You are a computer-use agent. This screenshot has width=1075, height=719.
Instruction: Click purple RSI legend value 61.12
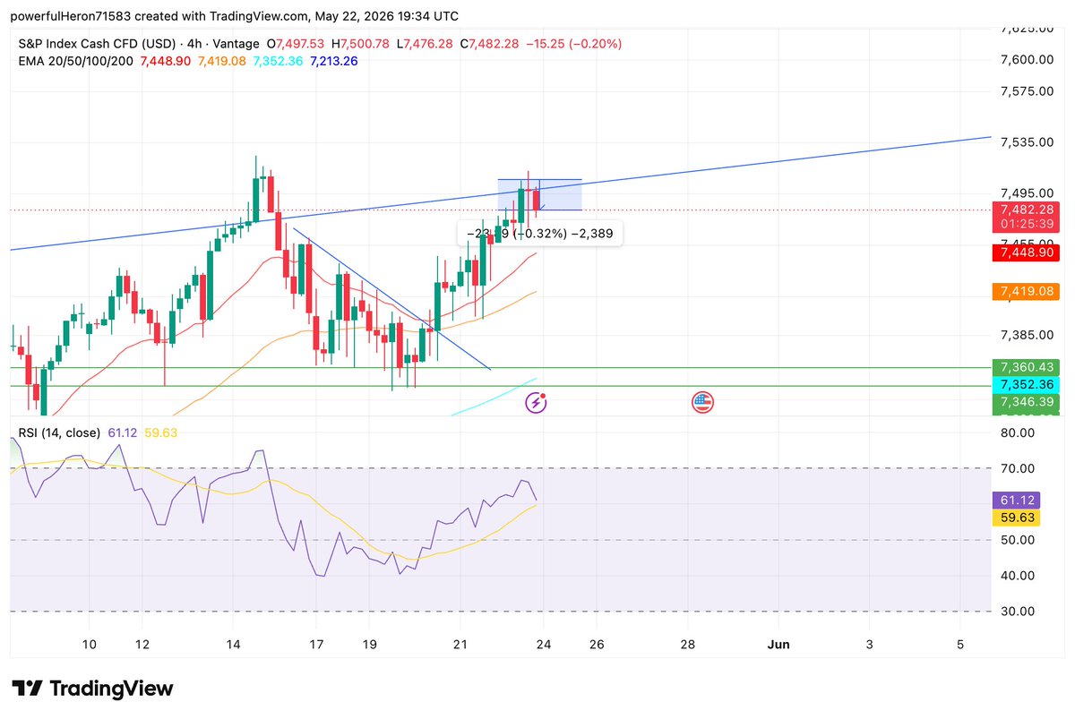click(x=123, y=433)
